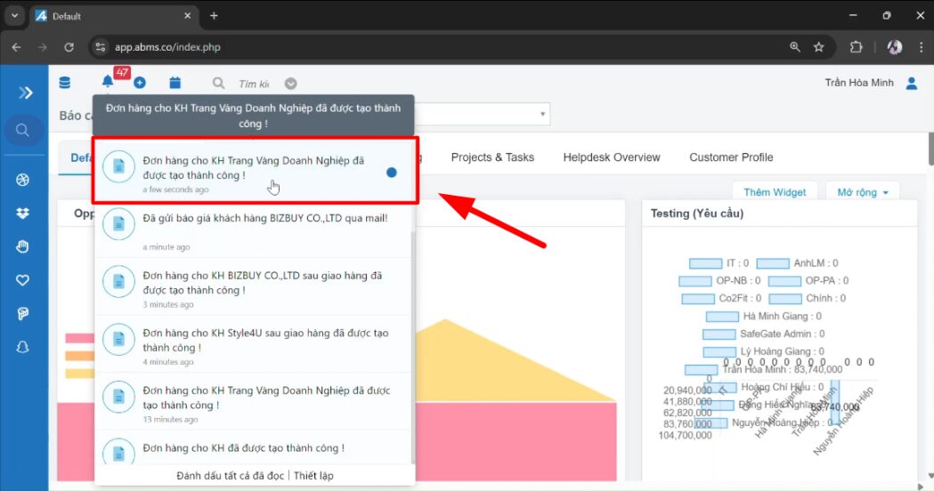934x491 pixels.
Task: Open the tab search chevron in Chrome
Action: pyautogui.click(x=14, y=16)
